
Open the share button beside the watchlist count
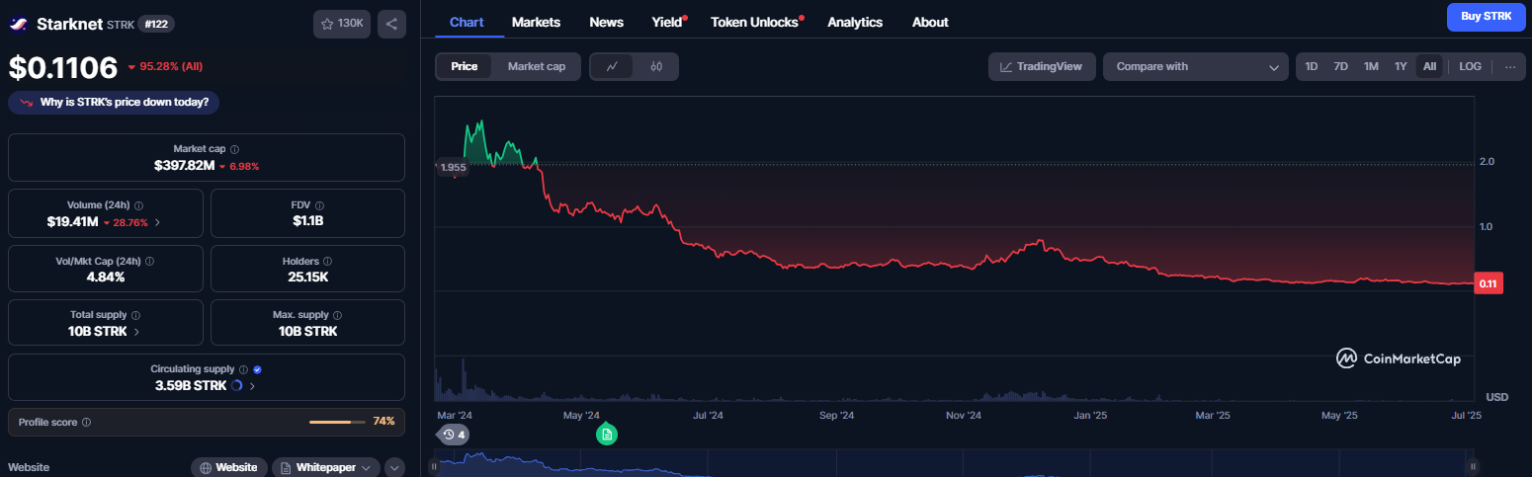coord(391,24)
